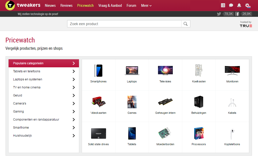Open the Koptelefoons category image
This screenshot has height=159, width=258.
tap(232, 134)
